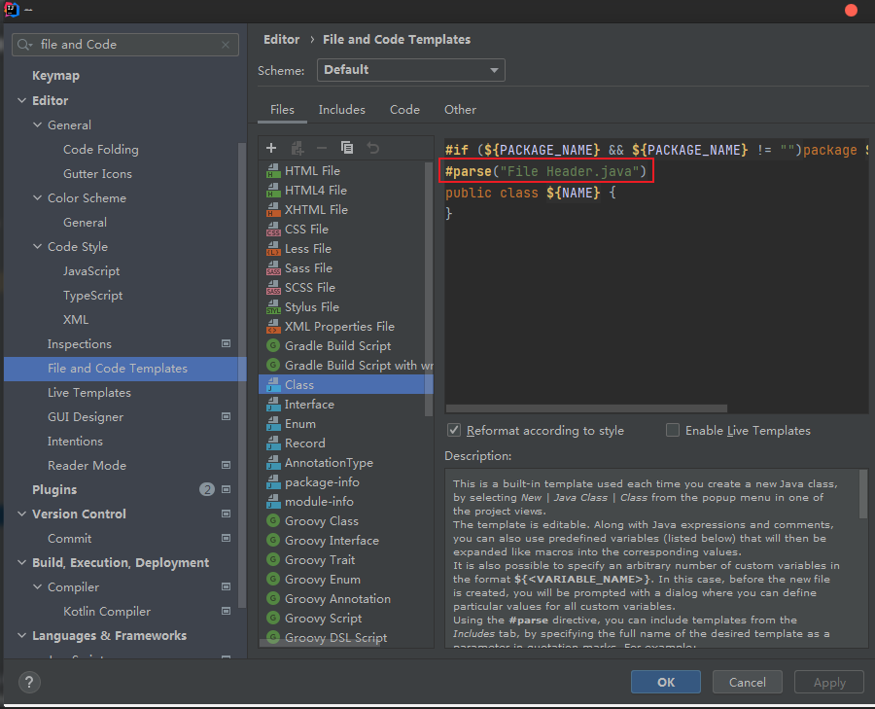Screen dimensions: 875x709
Task: Click the red close window button
Action: point(851,11)
